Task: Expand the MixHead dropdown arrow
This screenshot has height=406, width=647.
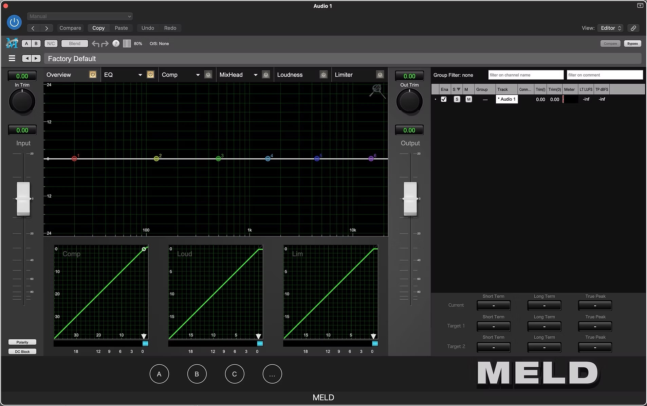Action: (255, 75)
